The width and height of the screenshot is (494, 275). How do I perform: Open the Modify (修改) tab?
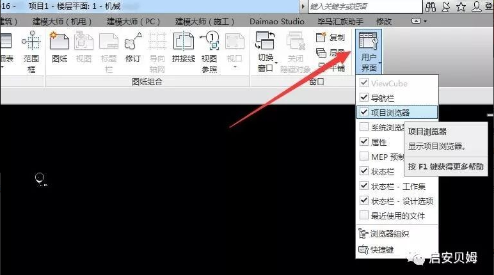384,21
